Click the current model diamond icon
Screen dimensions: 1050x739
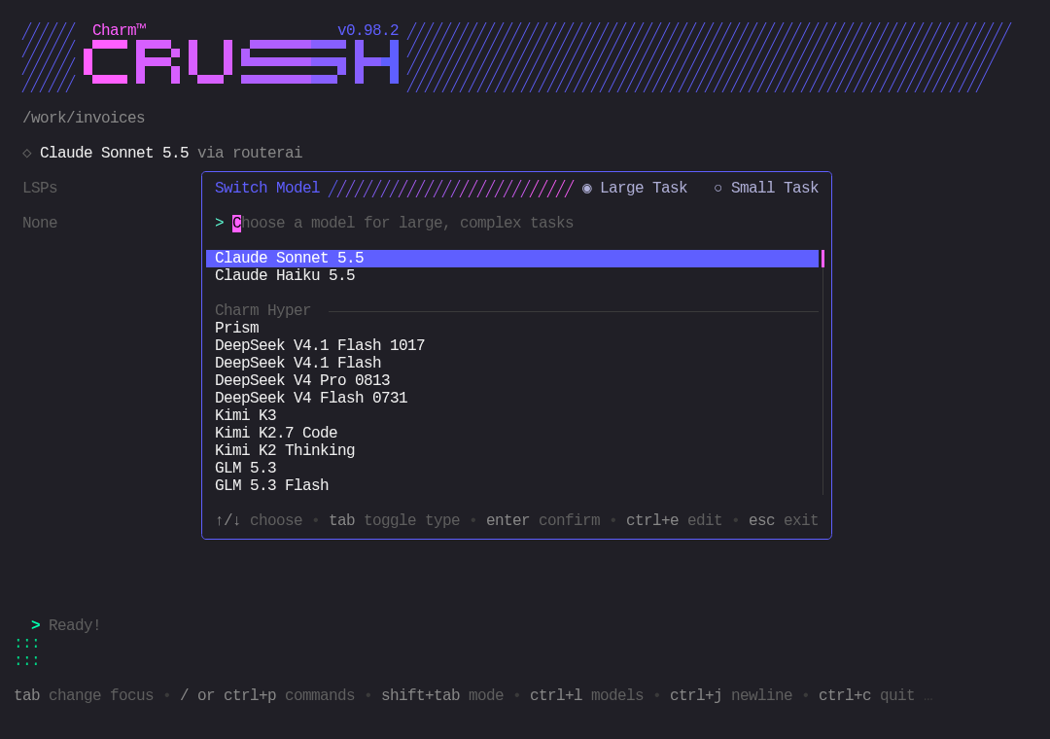pyautogui.click(x=27, y=153)
